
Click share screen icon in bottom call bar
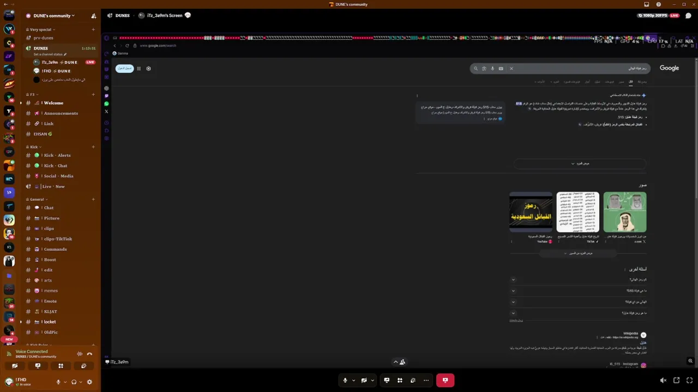click(x=387, y=380)
